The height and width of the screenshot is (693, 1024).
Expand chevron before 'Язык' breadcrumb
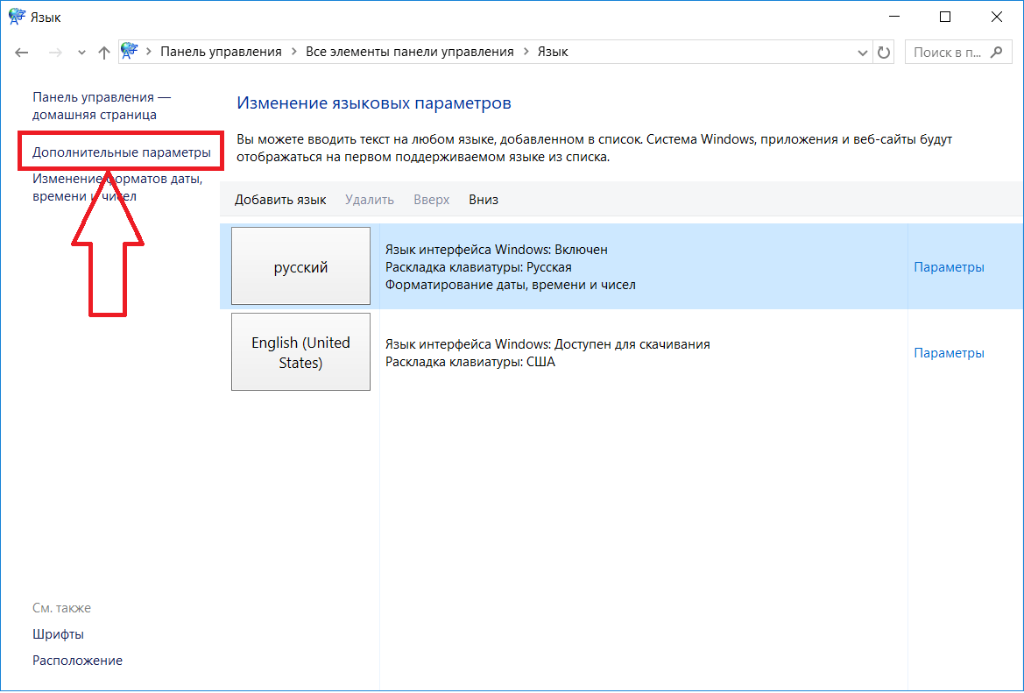526,52
